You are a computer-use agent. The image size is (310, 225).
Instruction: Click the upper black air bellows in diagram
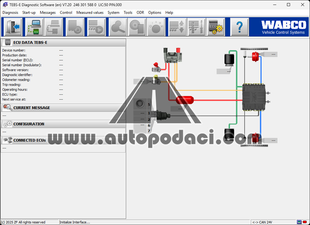click(229, 60)
